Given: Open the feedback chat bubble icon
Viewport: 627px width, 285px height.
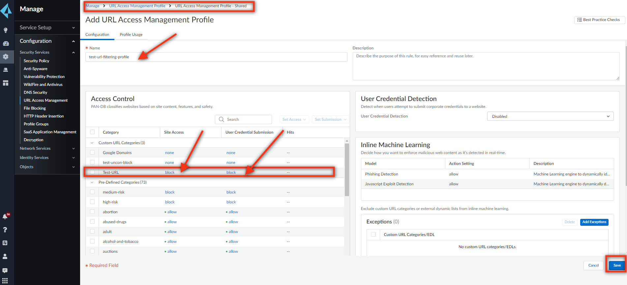Looking at the screenshot, I should (x=5, y=271).
